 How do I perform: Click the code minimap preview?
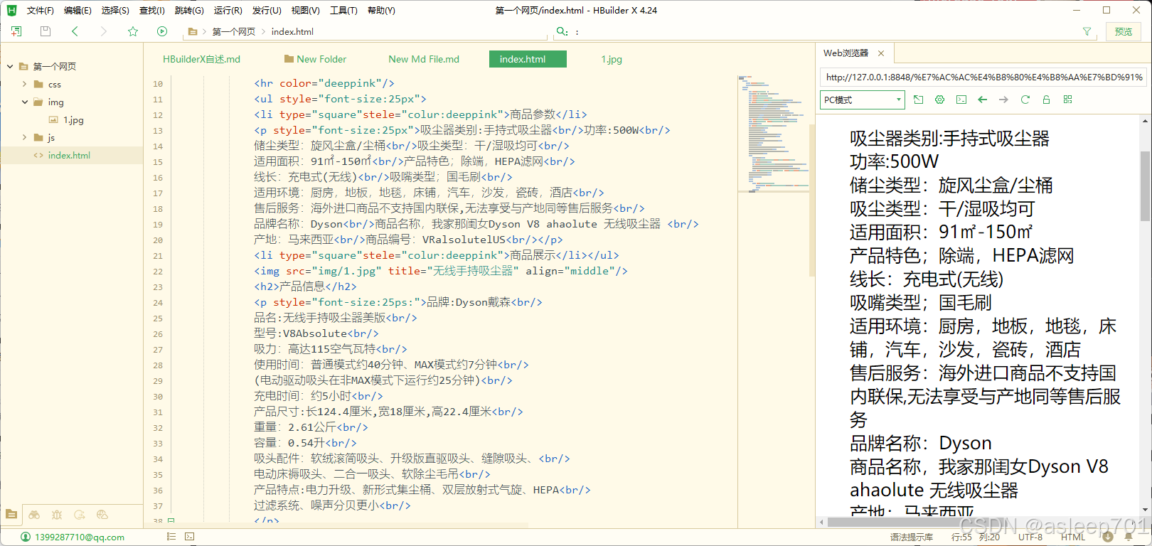(x=773, y=134)
